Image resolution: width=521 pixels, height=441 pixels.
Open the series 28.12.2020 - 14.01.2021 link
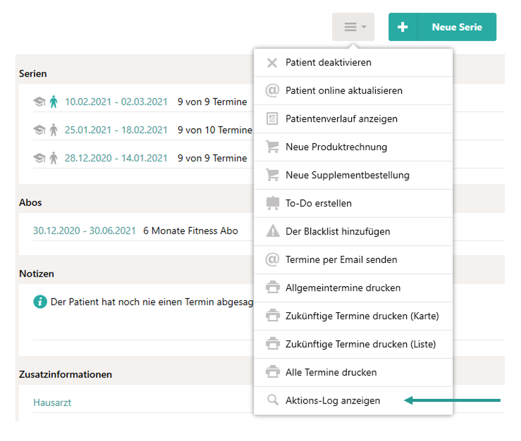coord(116,158)
